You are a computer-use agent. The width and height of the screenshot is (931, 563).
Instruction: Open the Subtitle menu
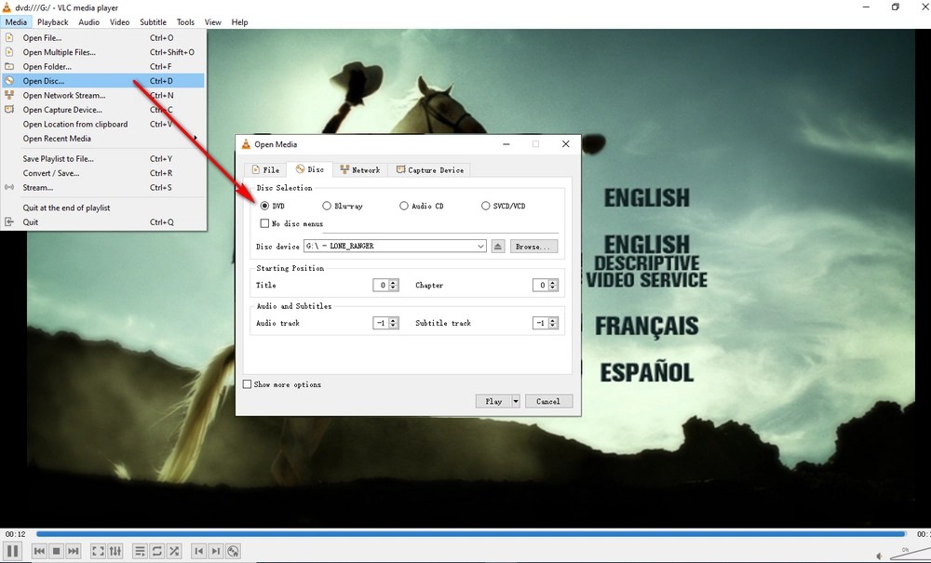[154, 22]
